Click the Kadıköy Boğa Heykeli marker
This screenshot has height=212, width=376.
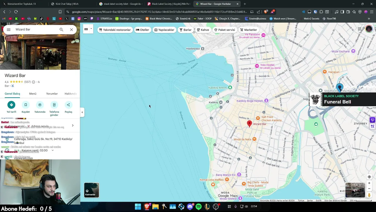(x=266, y=101)
